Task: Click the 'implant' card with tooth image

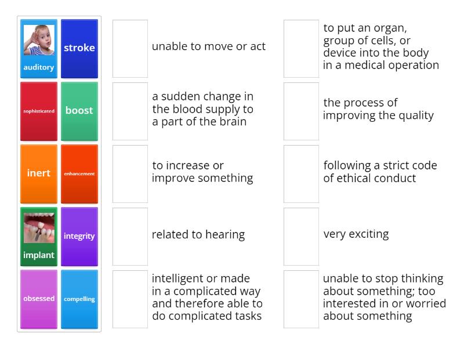Action: click(39, 237)
